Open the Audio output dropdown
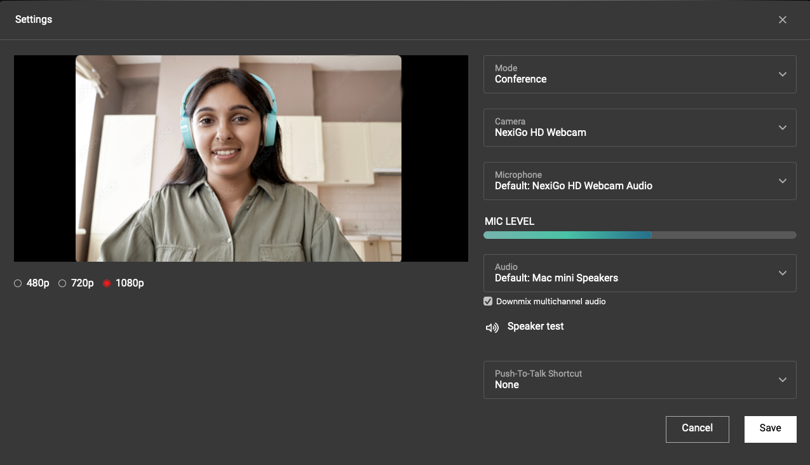Image resolution: width=810 pixels, height=465 pixels. coord(640,273)
